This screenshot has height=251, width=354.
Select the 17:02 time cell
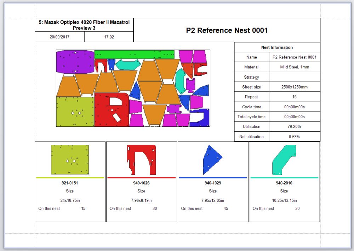pyautogui.click(x=109, y=37)
